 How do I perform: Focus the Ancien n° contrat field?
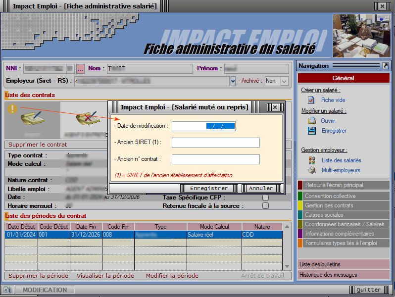(x=216, y=159)
